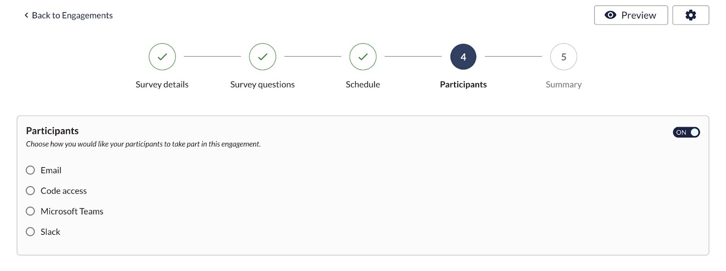Select the Microsoft Teams radio button
Viewport: 726px width, 271px height.
30,211
